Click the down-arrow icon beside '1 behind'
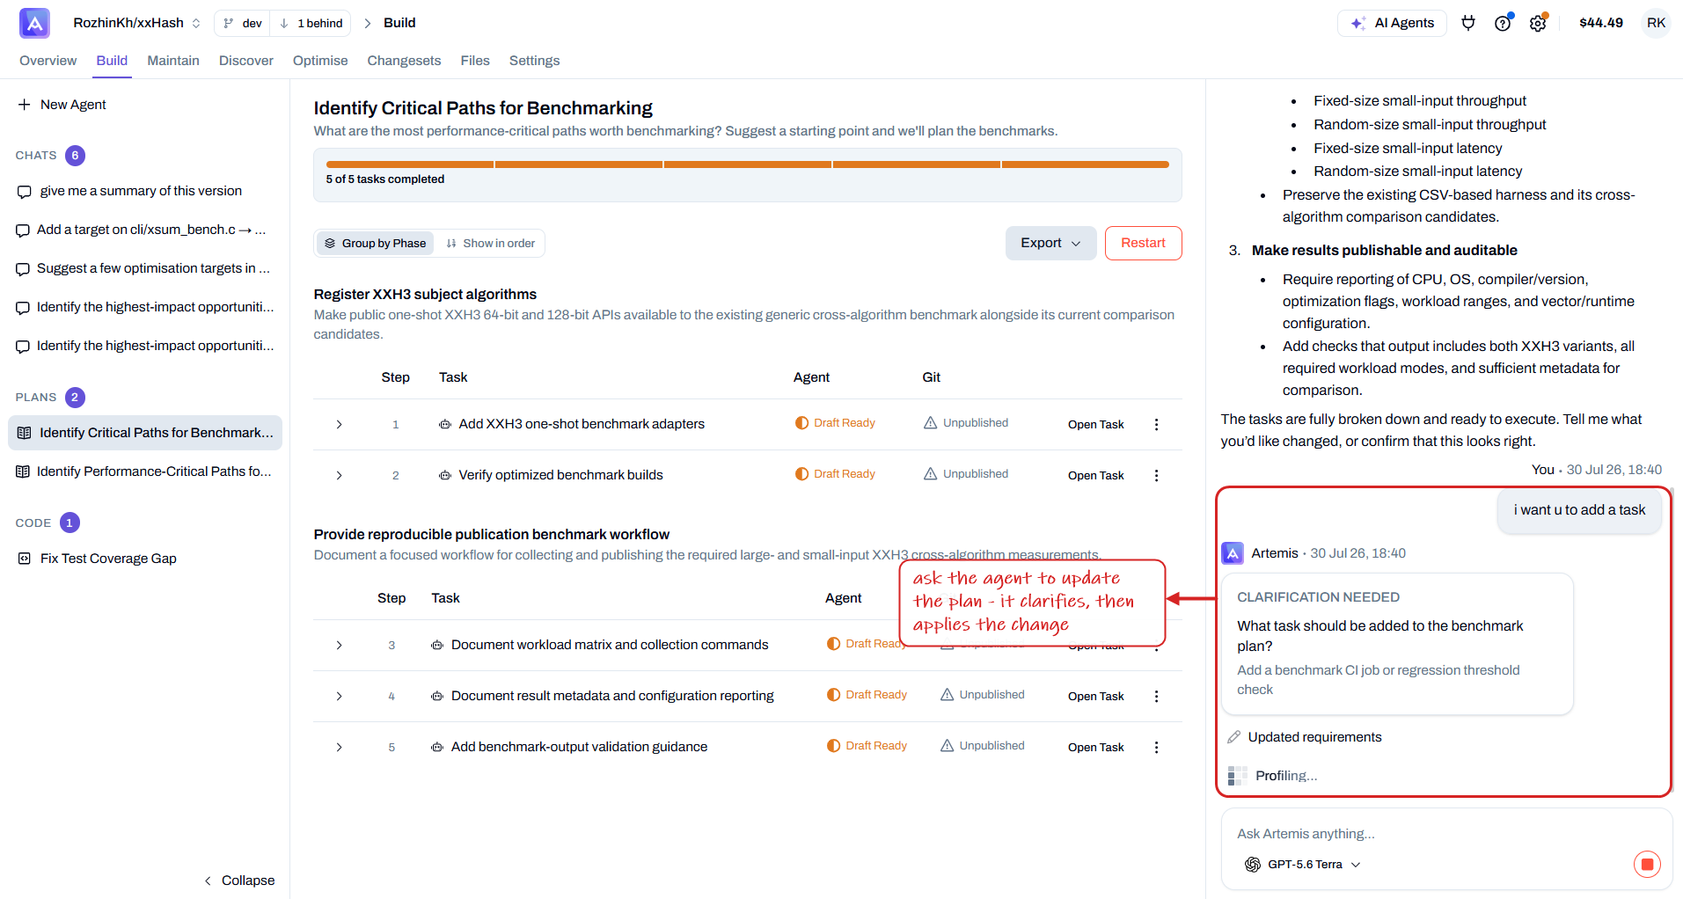The height and width of the screenshot is (899, 1683). pos(284,23)
